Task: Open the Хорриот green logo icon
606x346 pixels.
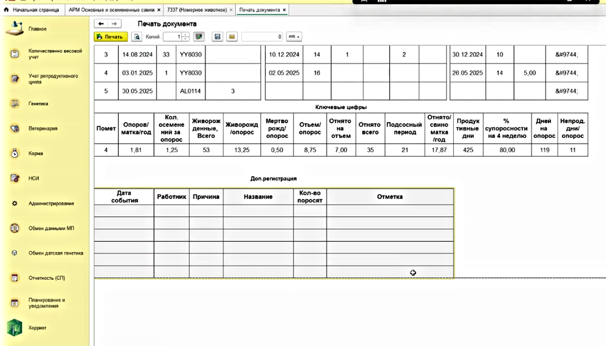Action: tap(14, 328)
